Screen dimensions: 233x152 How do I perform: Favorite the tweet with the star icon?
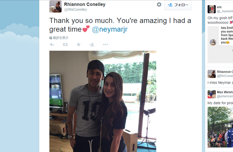pos(79,44)
